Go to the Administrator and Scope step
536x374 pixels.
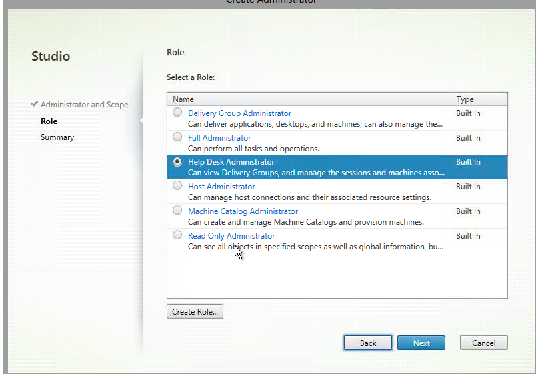click(x=85, y=105)
